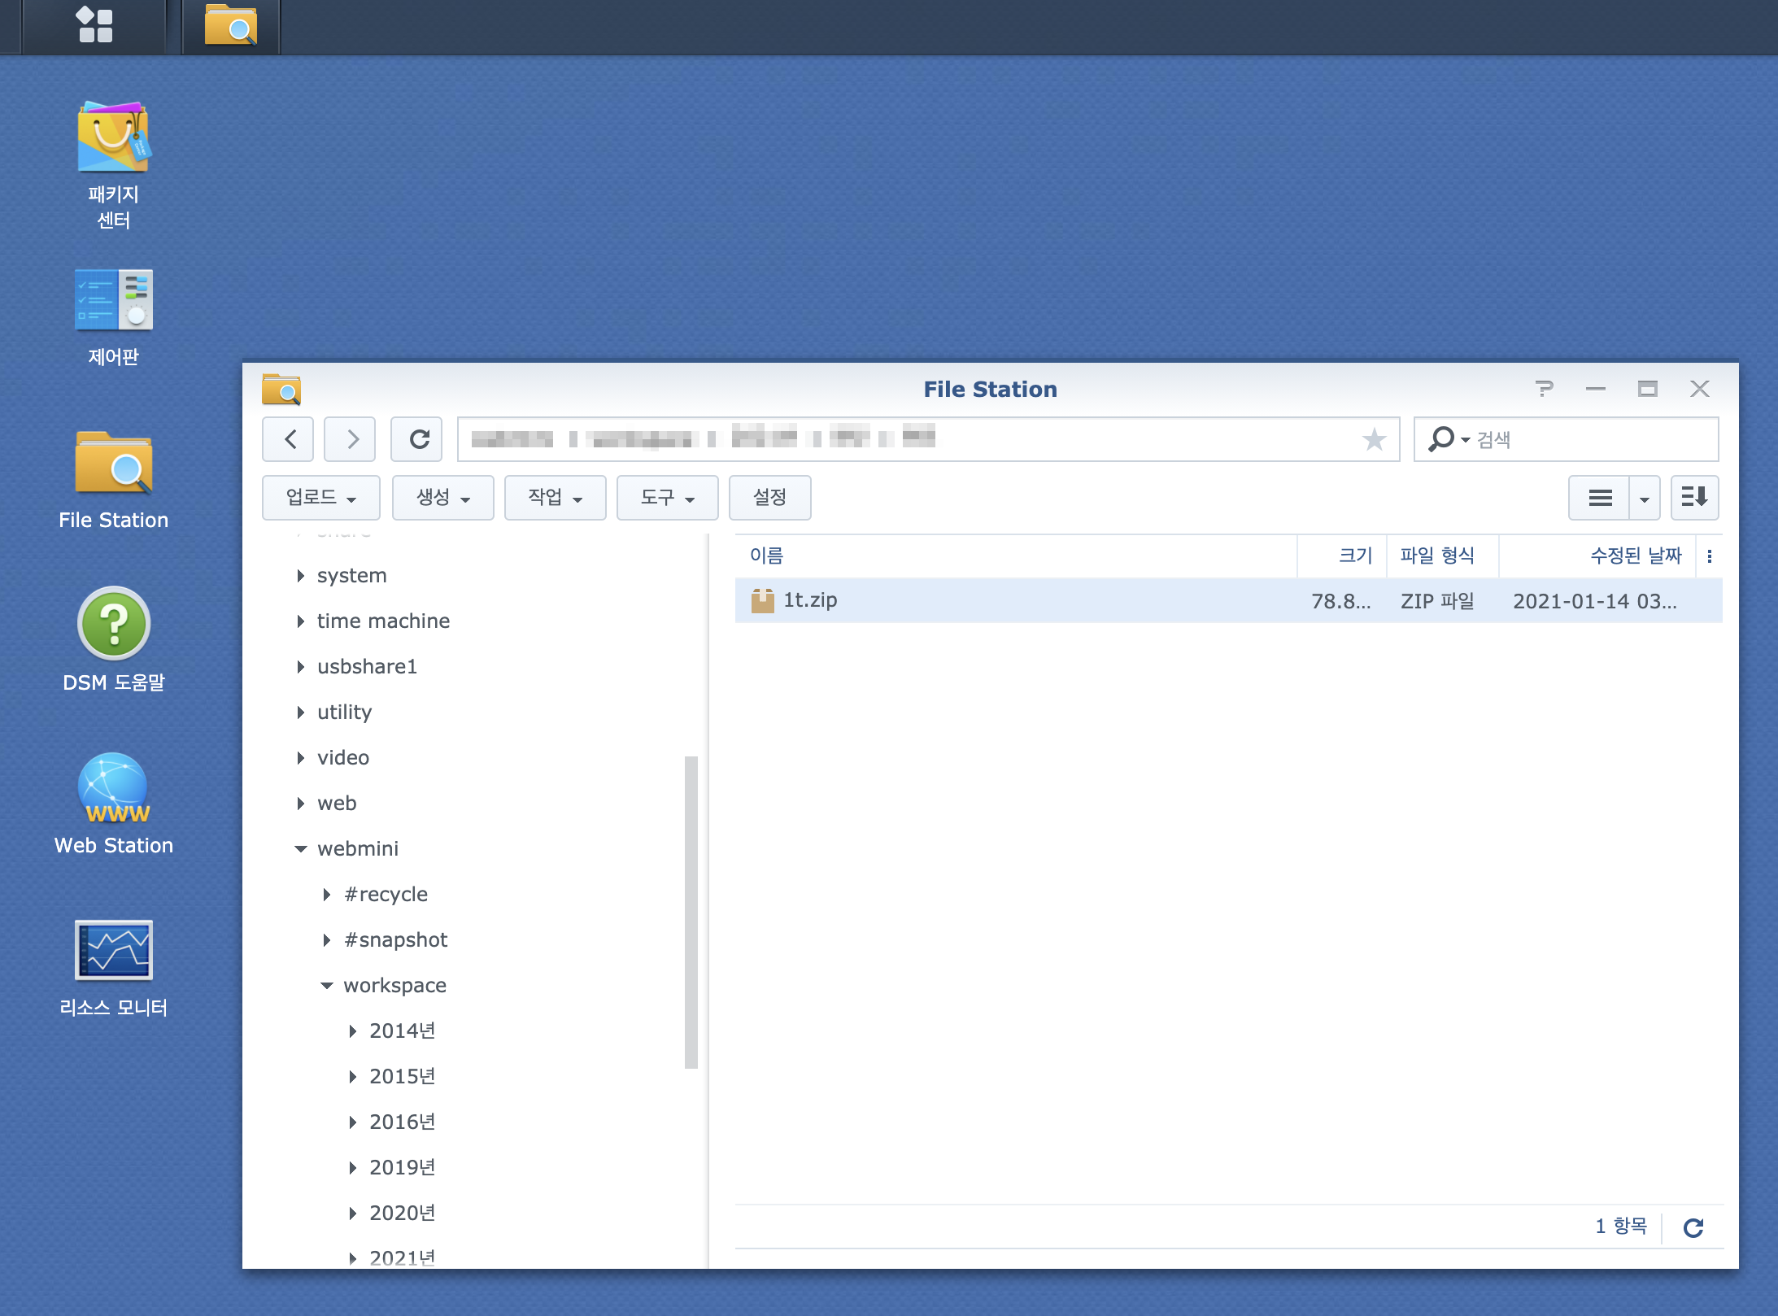Screen dimensions: 1778x1316
Task: Expand the 2019년 folder
Action: [352, 1168]
